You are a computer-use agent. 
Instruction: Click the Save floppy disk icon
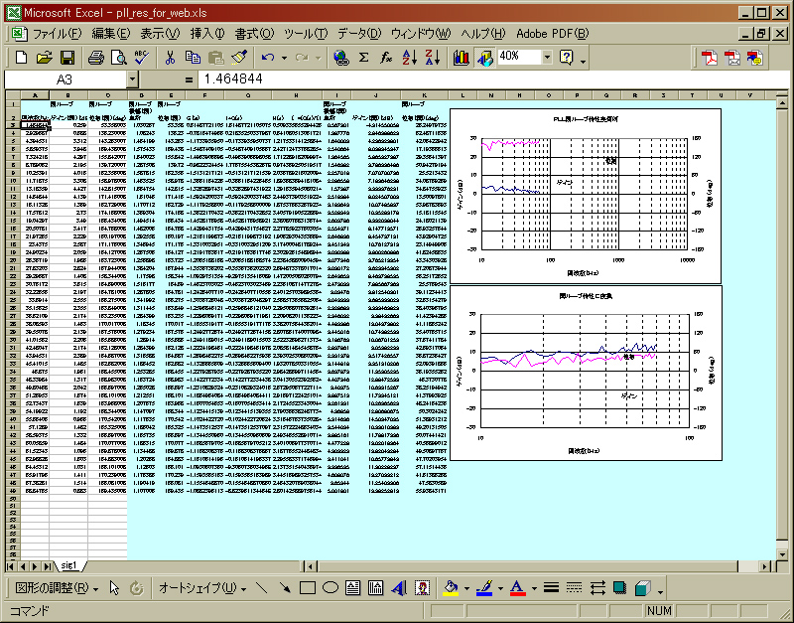pyautogui.click(x=68, y=58)
